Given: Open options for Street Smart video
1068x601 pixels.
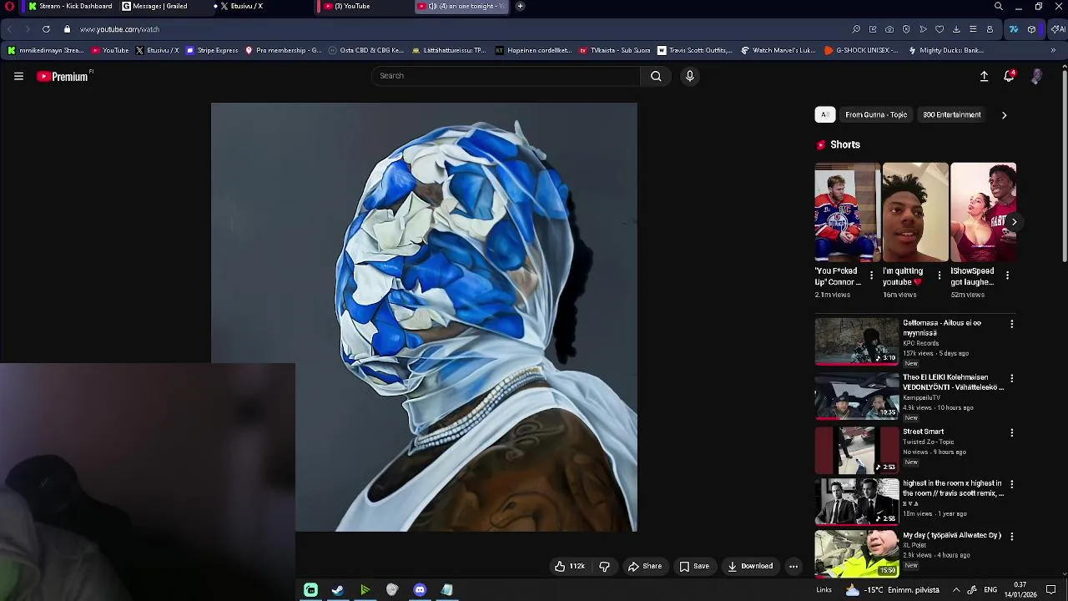Looking at the screenshot, I should click(1011, 433).
